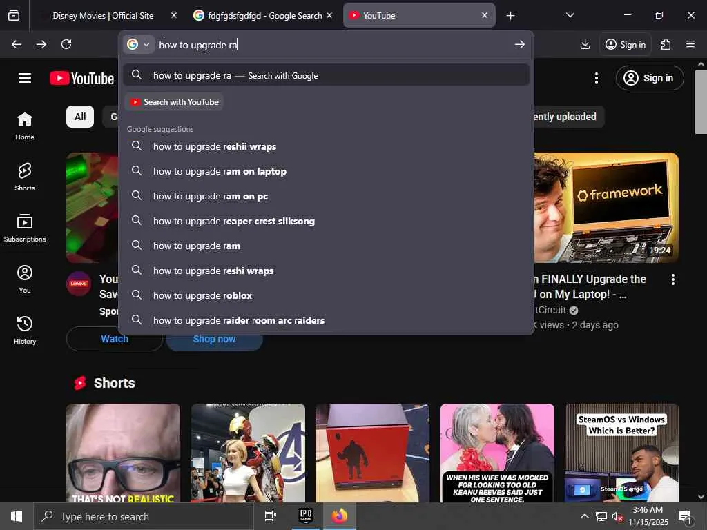The height and width of the screenshot is (530, 707).
Task: Open the list all tabs chevron
Action: 570,15
